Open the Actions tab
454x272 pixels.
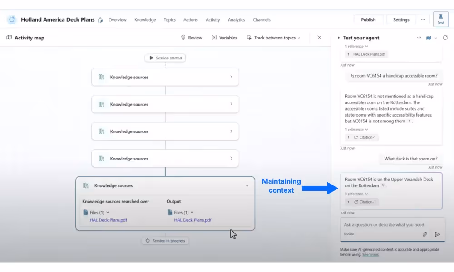(x=191, y=19)
